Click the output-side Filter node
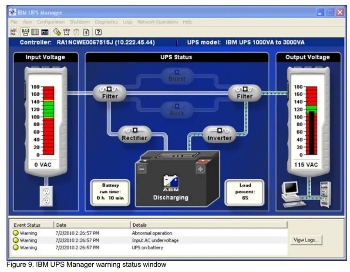Image resolution: width=350 pixels, height=272 pixels. [245, 93]
